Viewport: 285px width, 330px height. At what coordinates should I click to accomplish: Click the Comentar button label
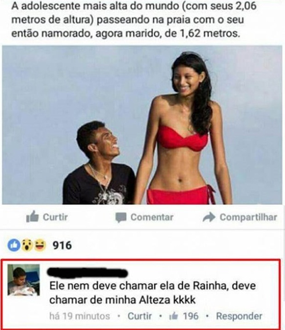pos(152,217)
